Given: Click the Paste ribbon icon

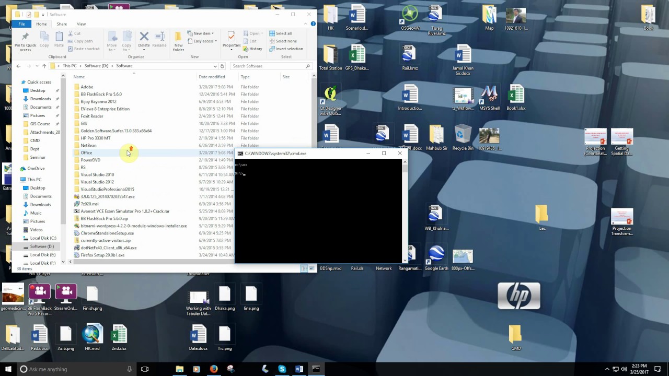Looking at the screenshot, I should click(x=59, y=37).
